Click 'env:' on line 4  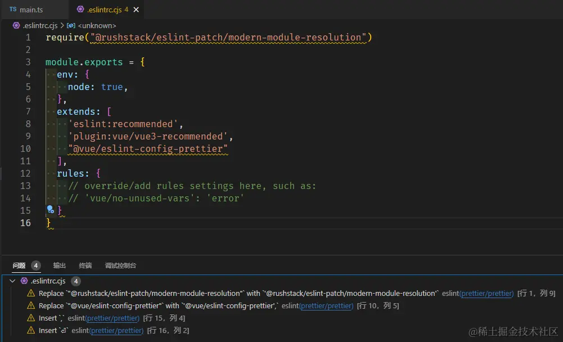pyautogui.click(x=67, y=74)
